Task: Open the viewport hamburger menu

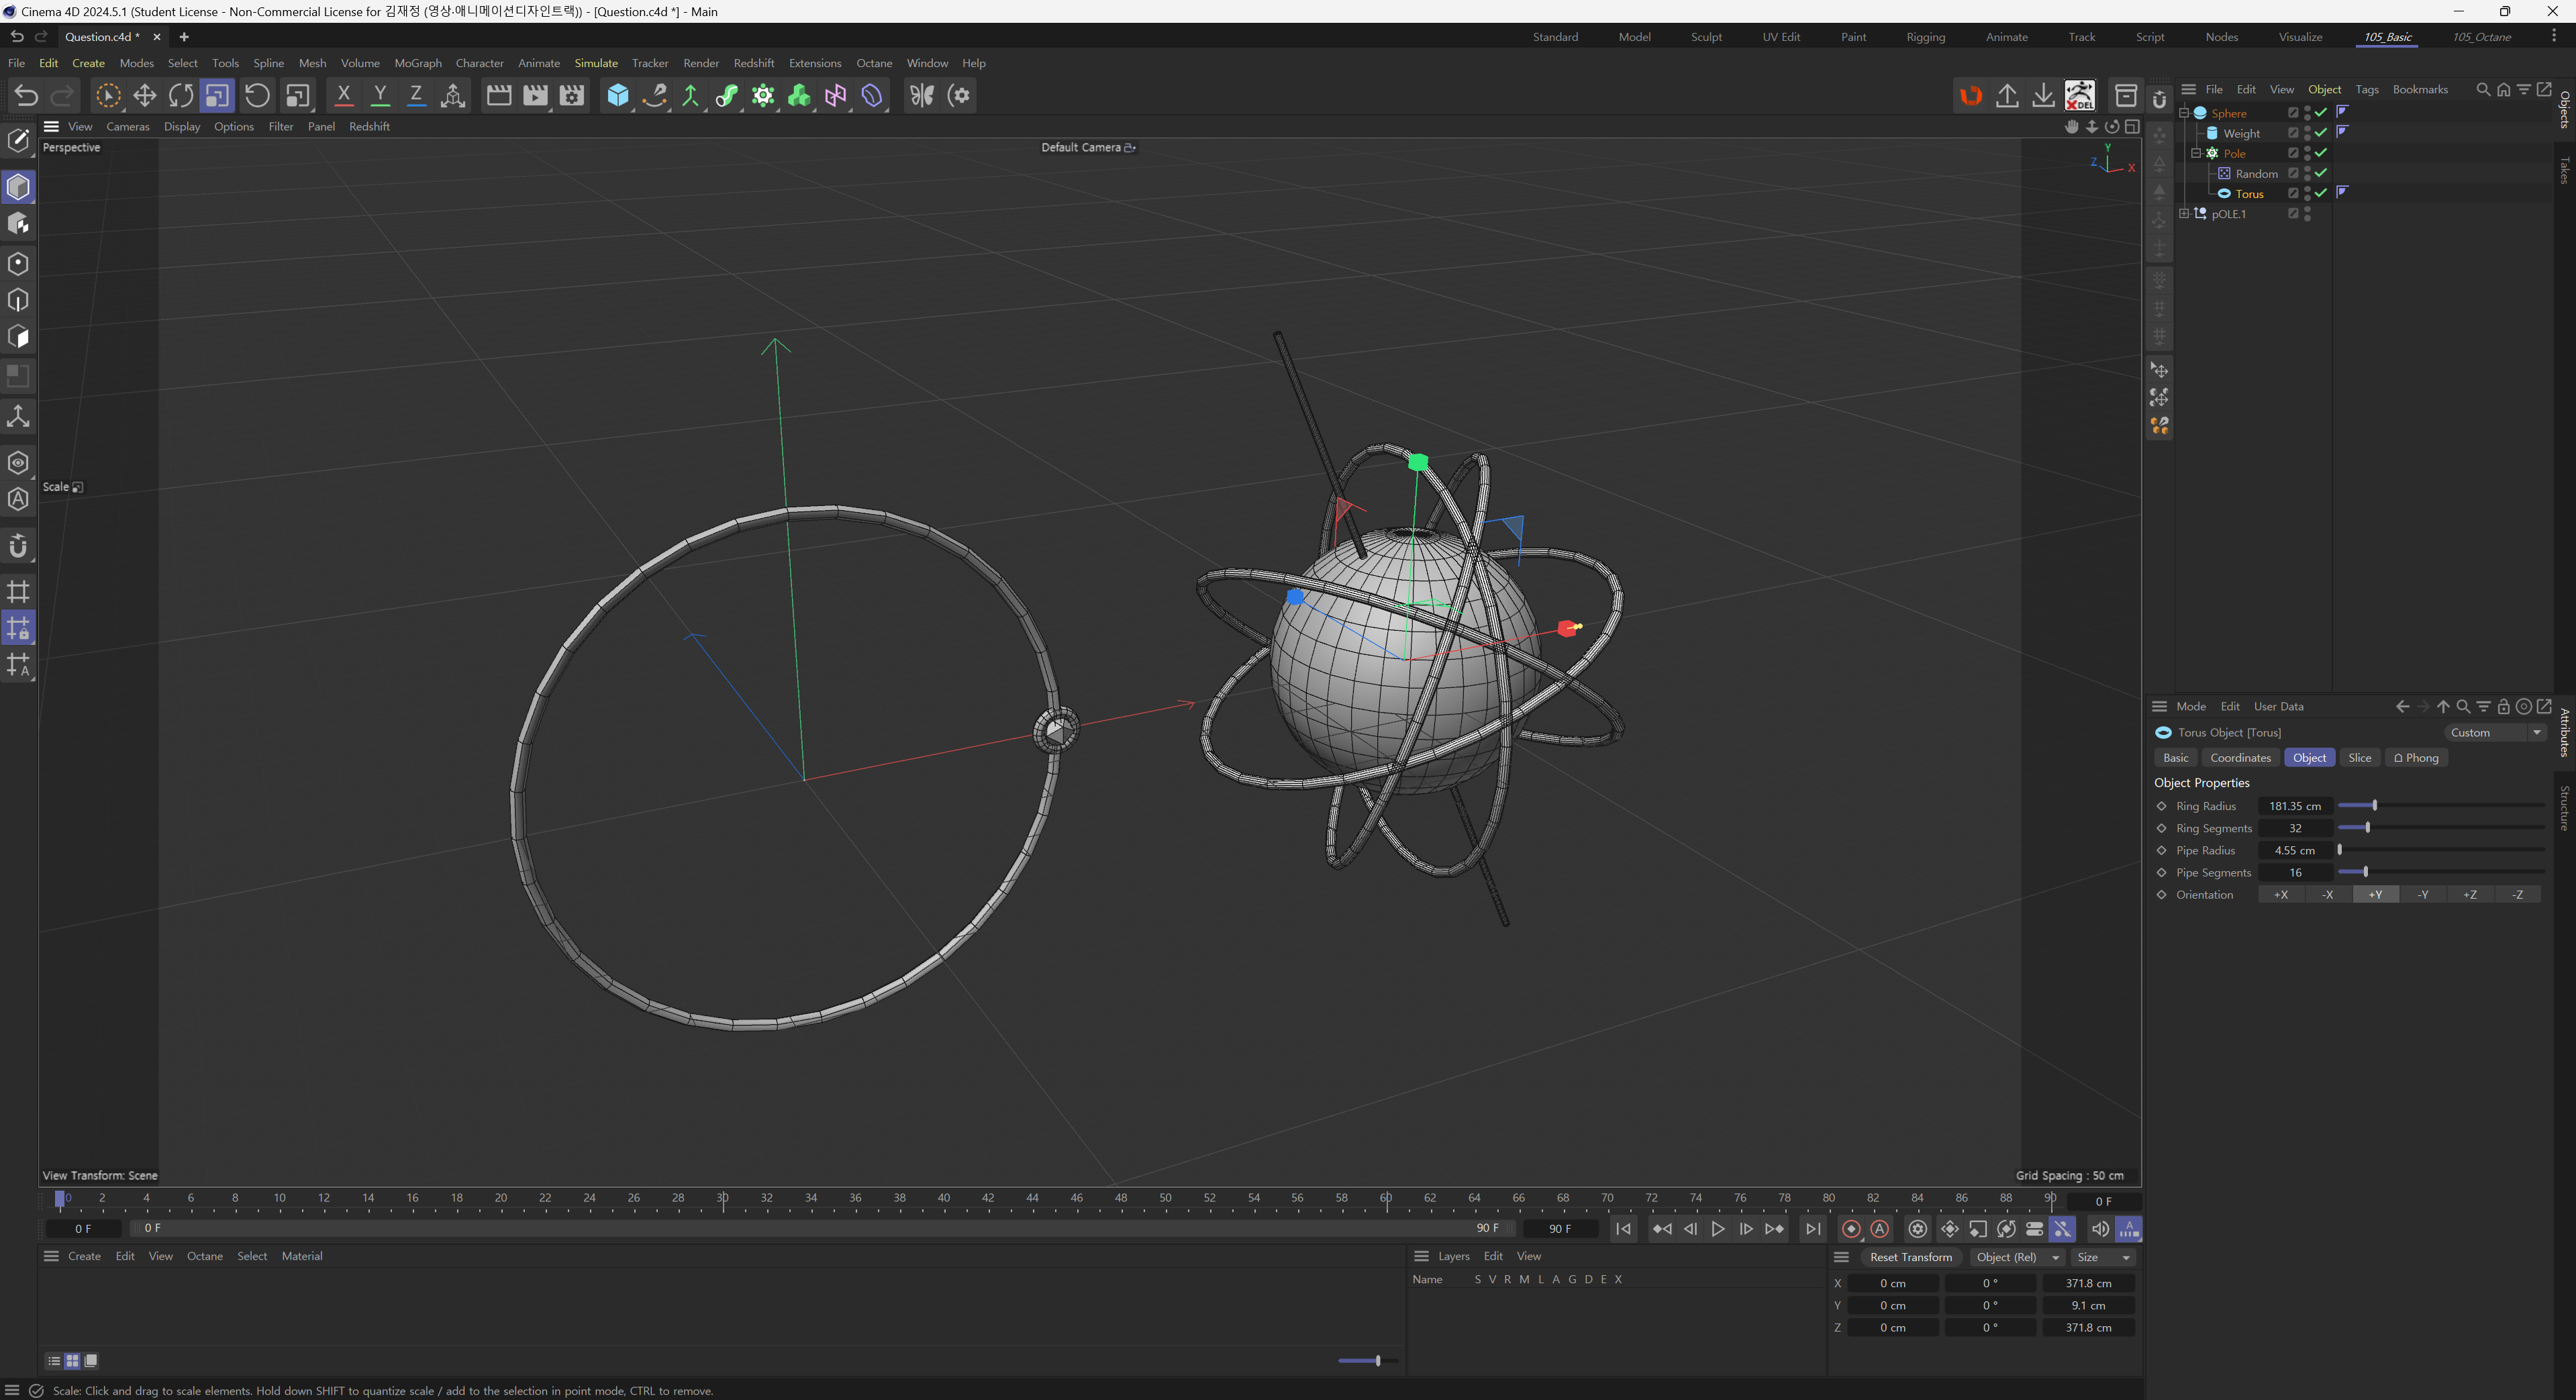Action: [x=51, y=126]
